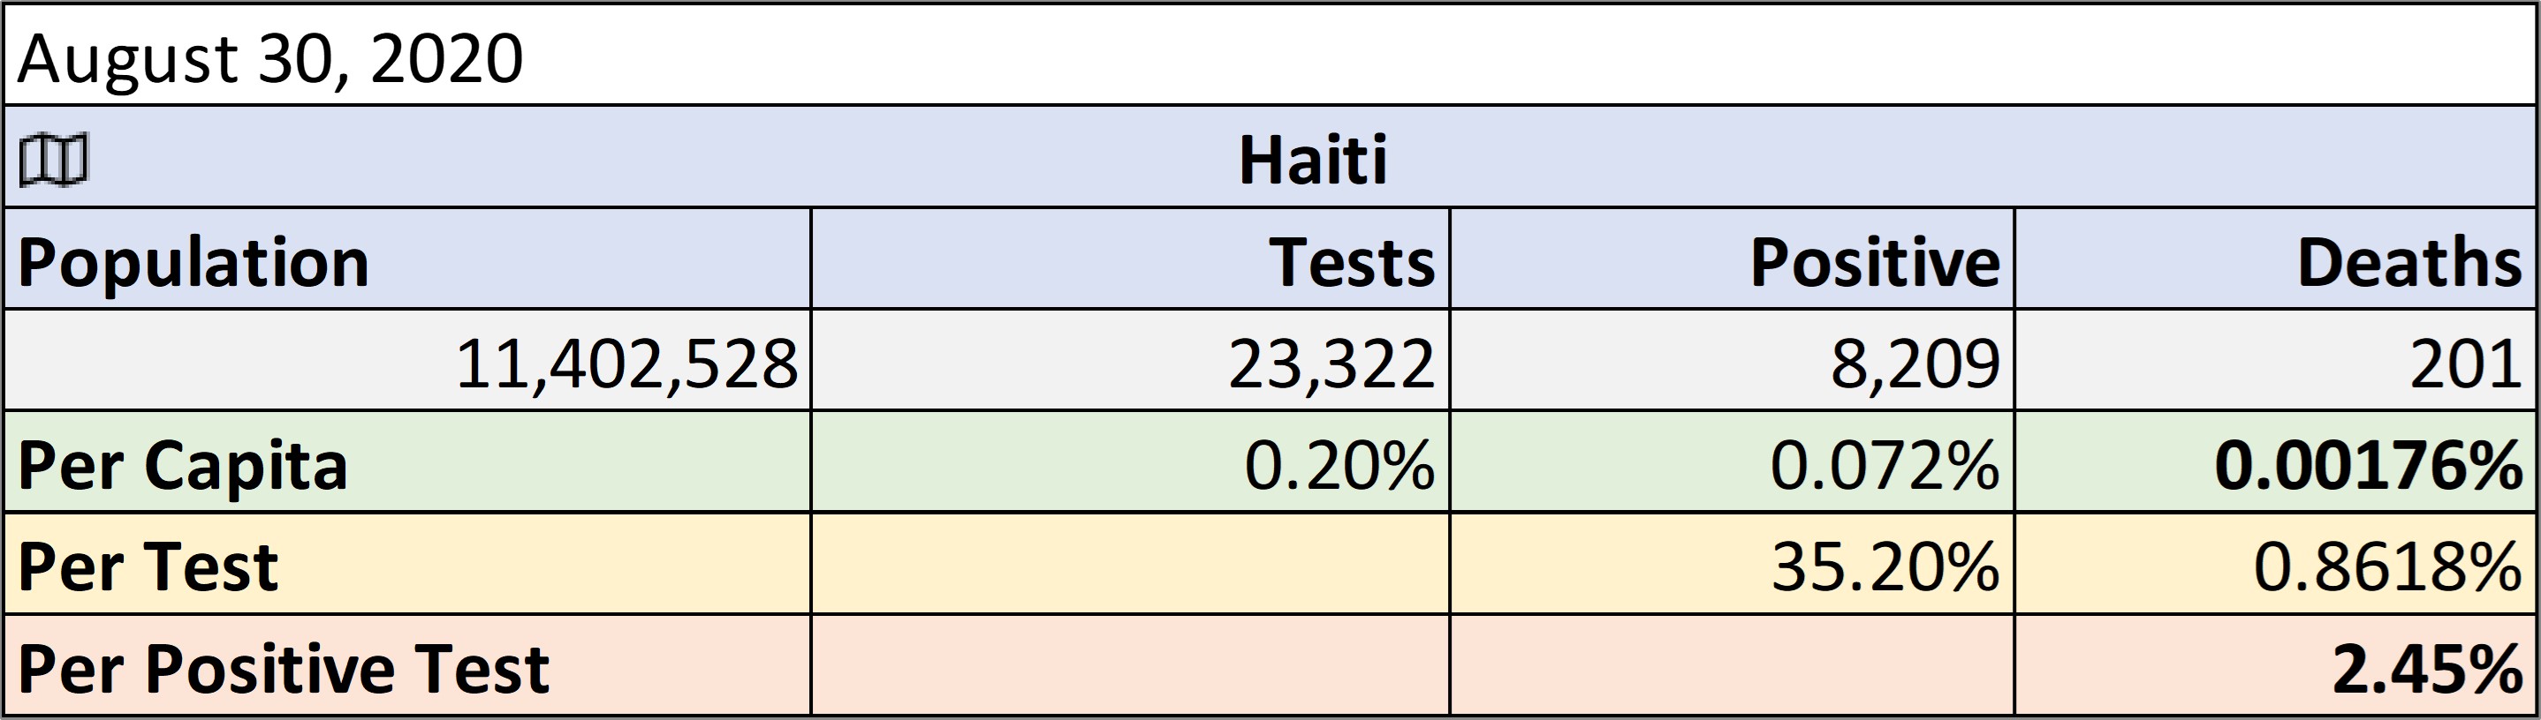Select the August 30, 2020 date cell
The image size is (2541, 720).
pos(1270,56)
